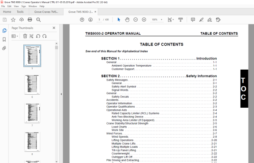Screen dimensions: 254x163
Task: Expand thumbnails options menu dropdown
Action: tap(15, 36)
